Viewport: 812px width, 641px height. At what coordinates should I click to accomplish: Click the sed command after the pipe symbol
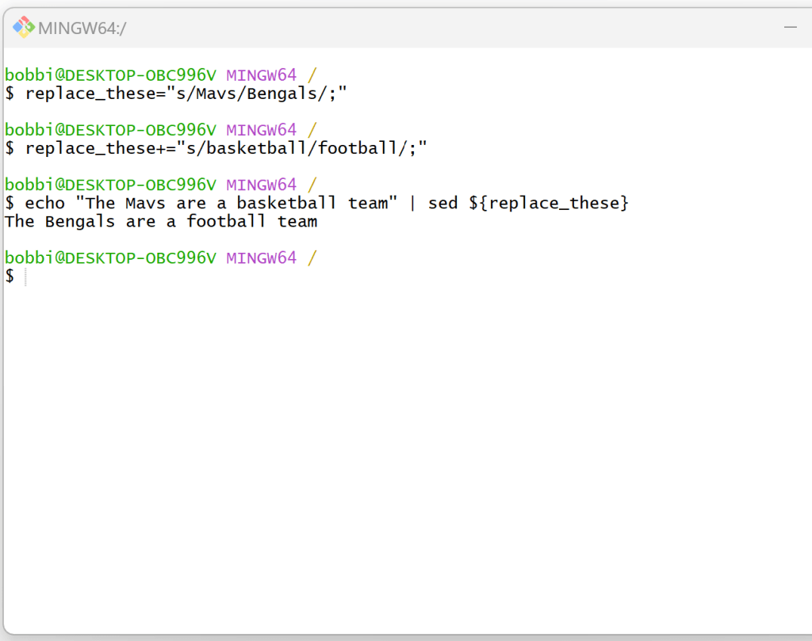pos(442,203)
